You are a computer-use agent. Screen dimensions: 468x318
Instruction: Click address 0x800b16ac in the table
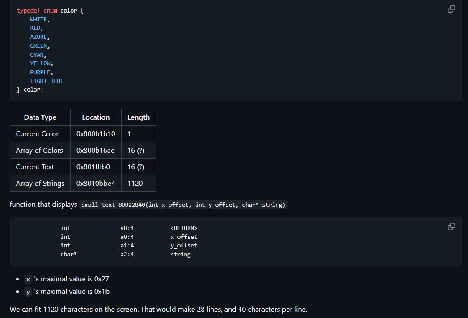click(96, 151)
